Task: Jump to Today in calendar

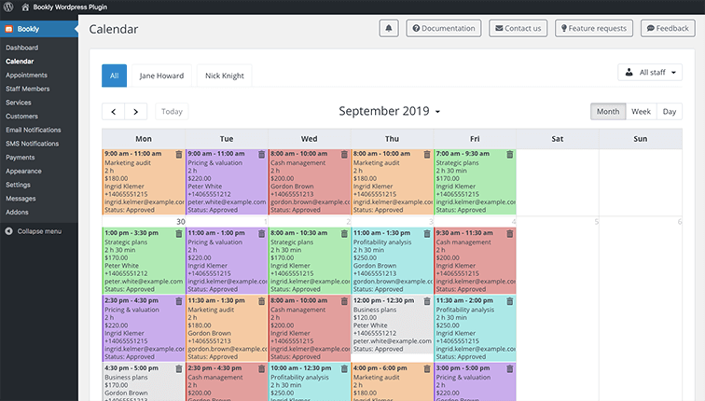Action: coord(172,112)
